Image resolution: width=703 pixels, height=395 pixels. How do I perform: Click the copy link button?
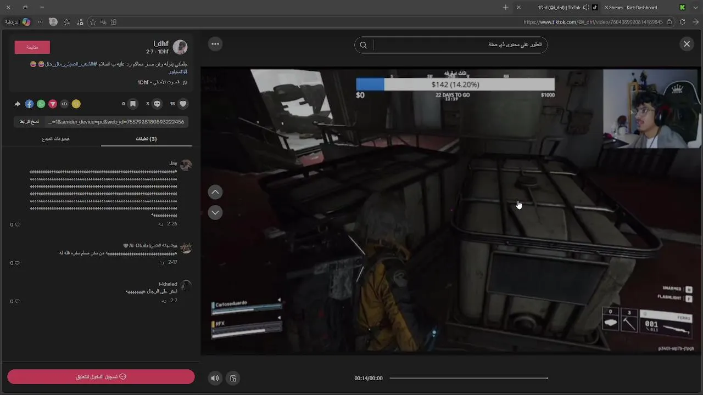[29, 122]
